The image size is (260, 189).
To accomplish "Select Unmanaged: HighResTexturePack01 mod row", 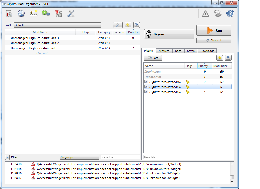I will pyautogui.click(x=72, y=48).
